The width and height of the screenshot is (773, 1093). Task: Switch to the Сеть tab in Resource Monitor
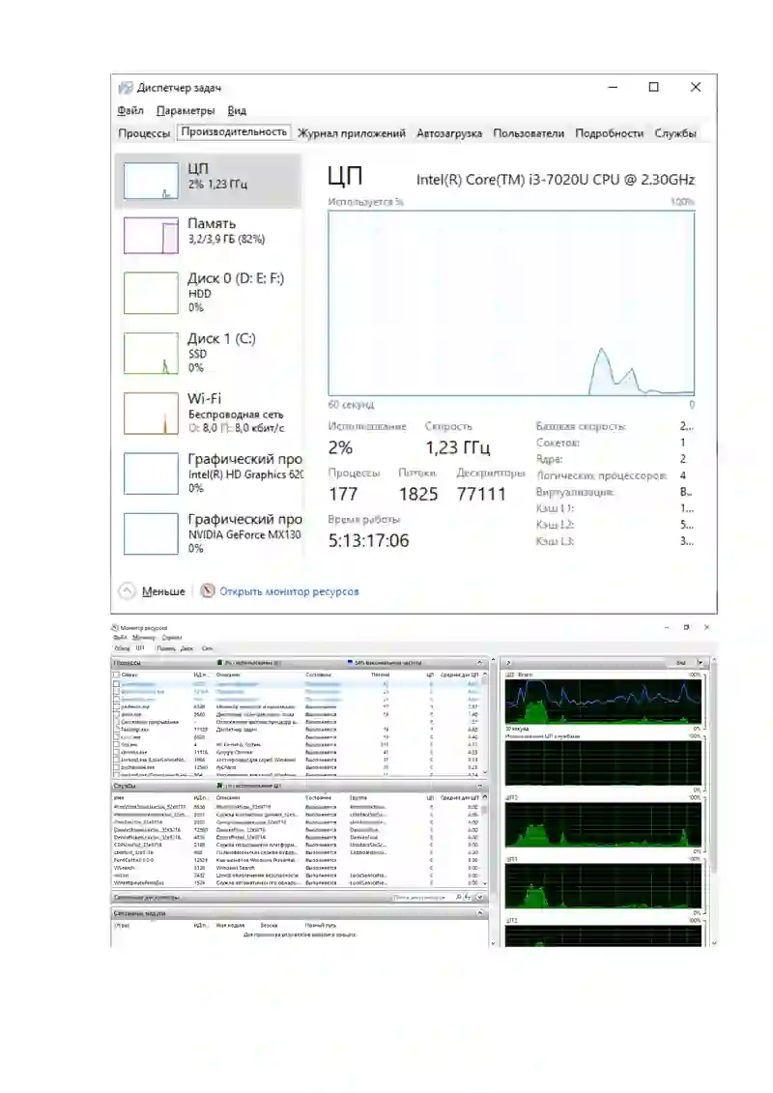(x=207, y=648)
